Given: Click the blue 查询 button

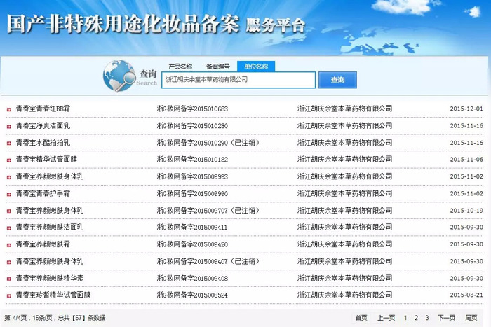Looking at the screenshot, I should click(337, 80).
